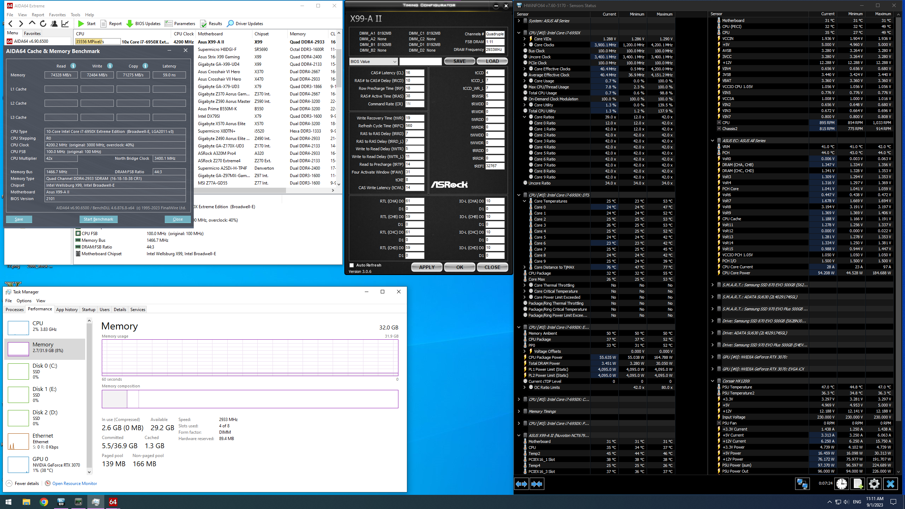905x509 pixels.
Task: Expand GPU NVIDIA GeForce RTX 3070 sensor group
Action: [x=712, y=357]
